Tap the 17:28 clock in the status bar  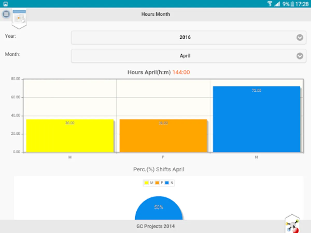(x=302, y=4)
